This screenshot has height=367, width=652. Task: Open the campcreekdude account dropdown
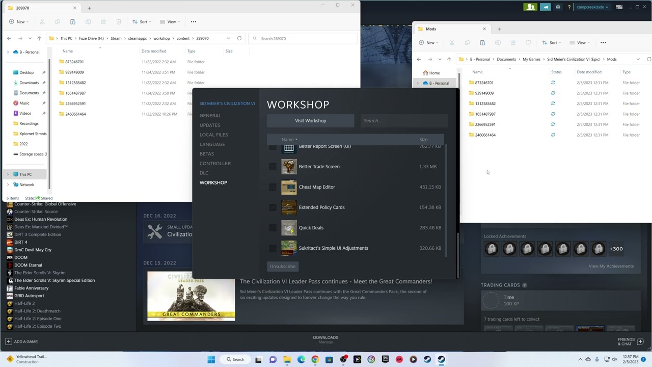[591, 7]
